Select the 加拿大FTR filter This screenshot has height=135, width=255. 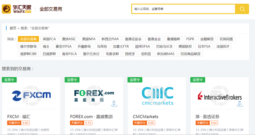[x=121, y=46]
